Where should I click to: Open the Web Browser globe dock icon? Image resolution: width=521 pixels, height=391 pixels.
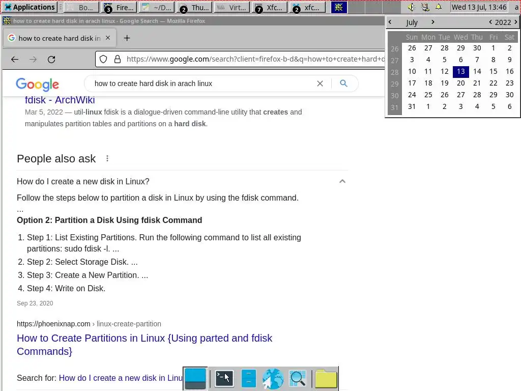coord(273,378)
